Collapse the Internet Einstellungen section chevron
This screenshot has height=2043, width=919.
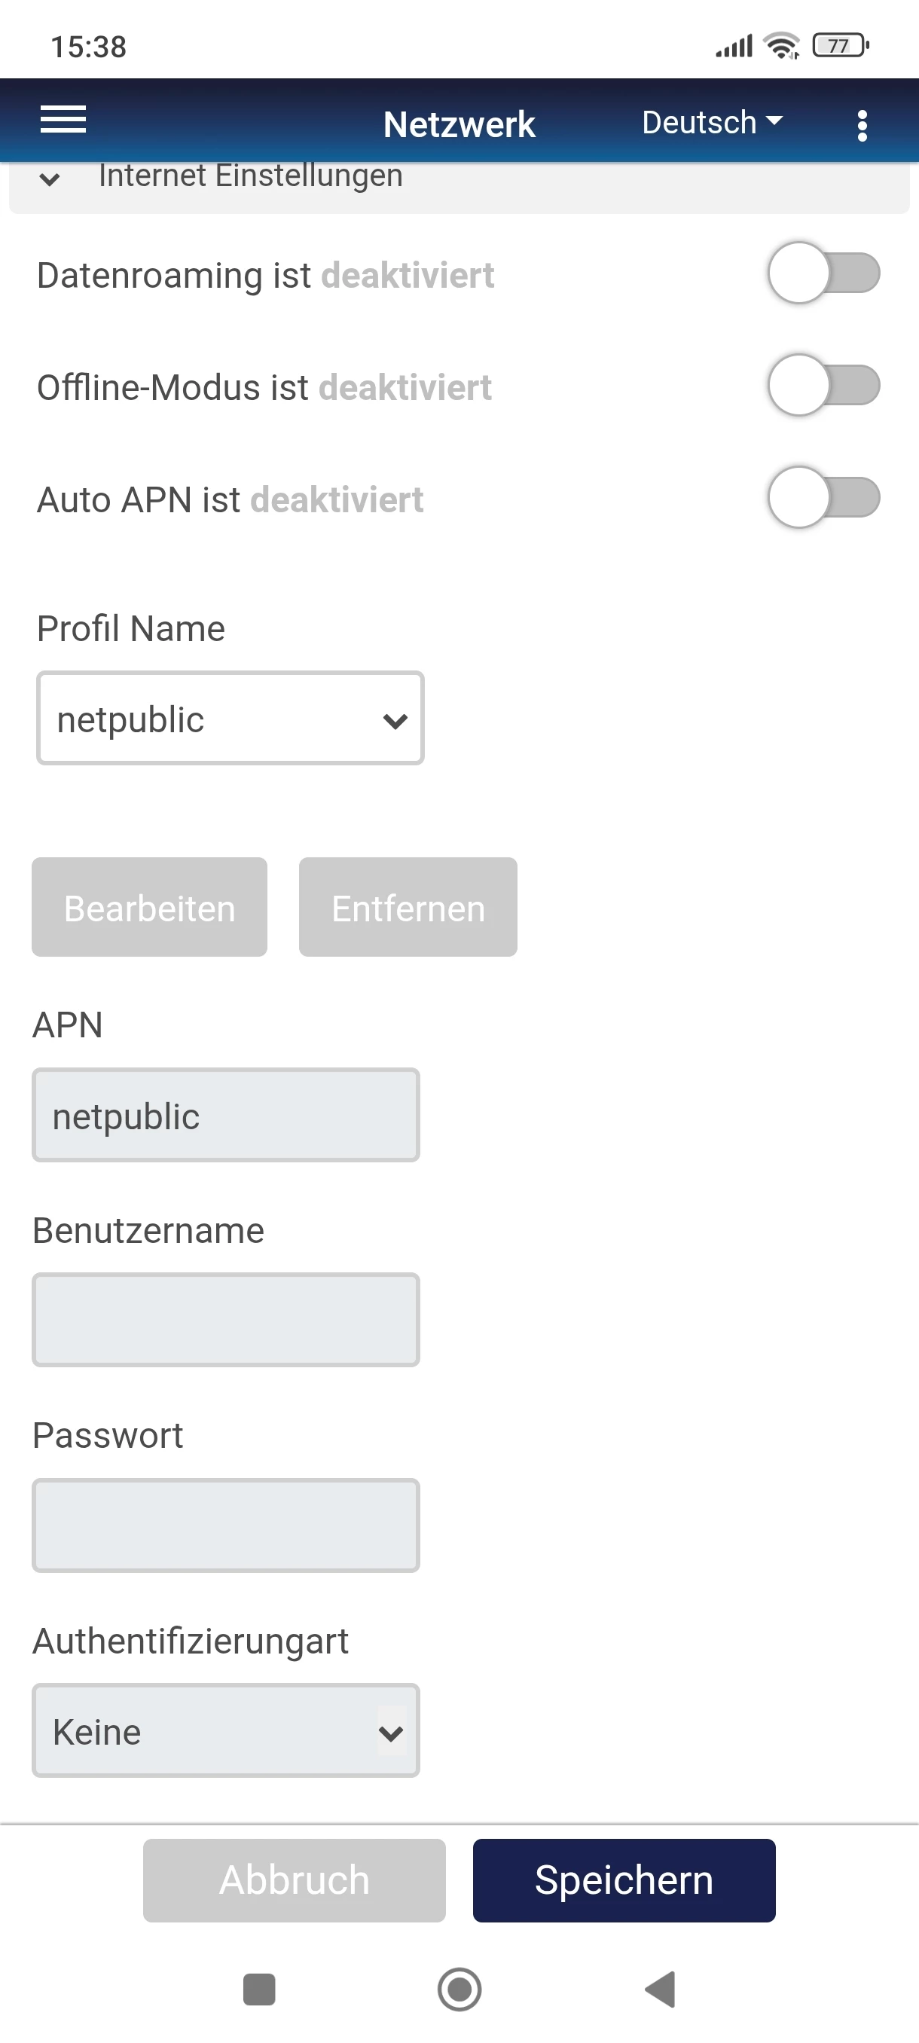[50, 179]
